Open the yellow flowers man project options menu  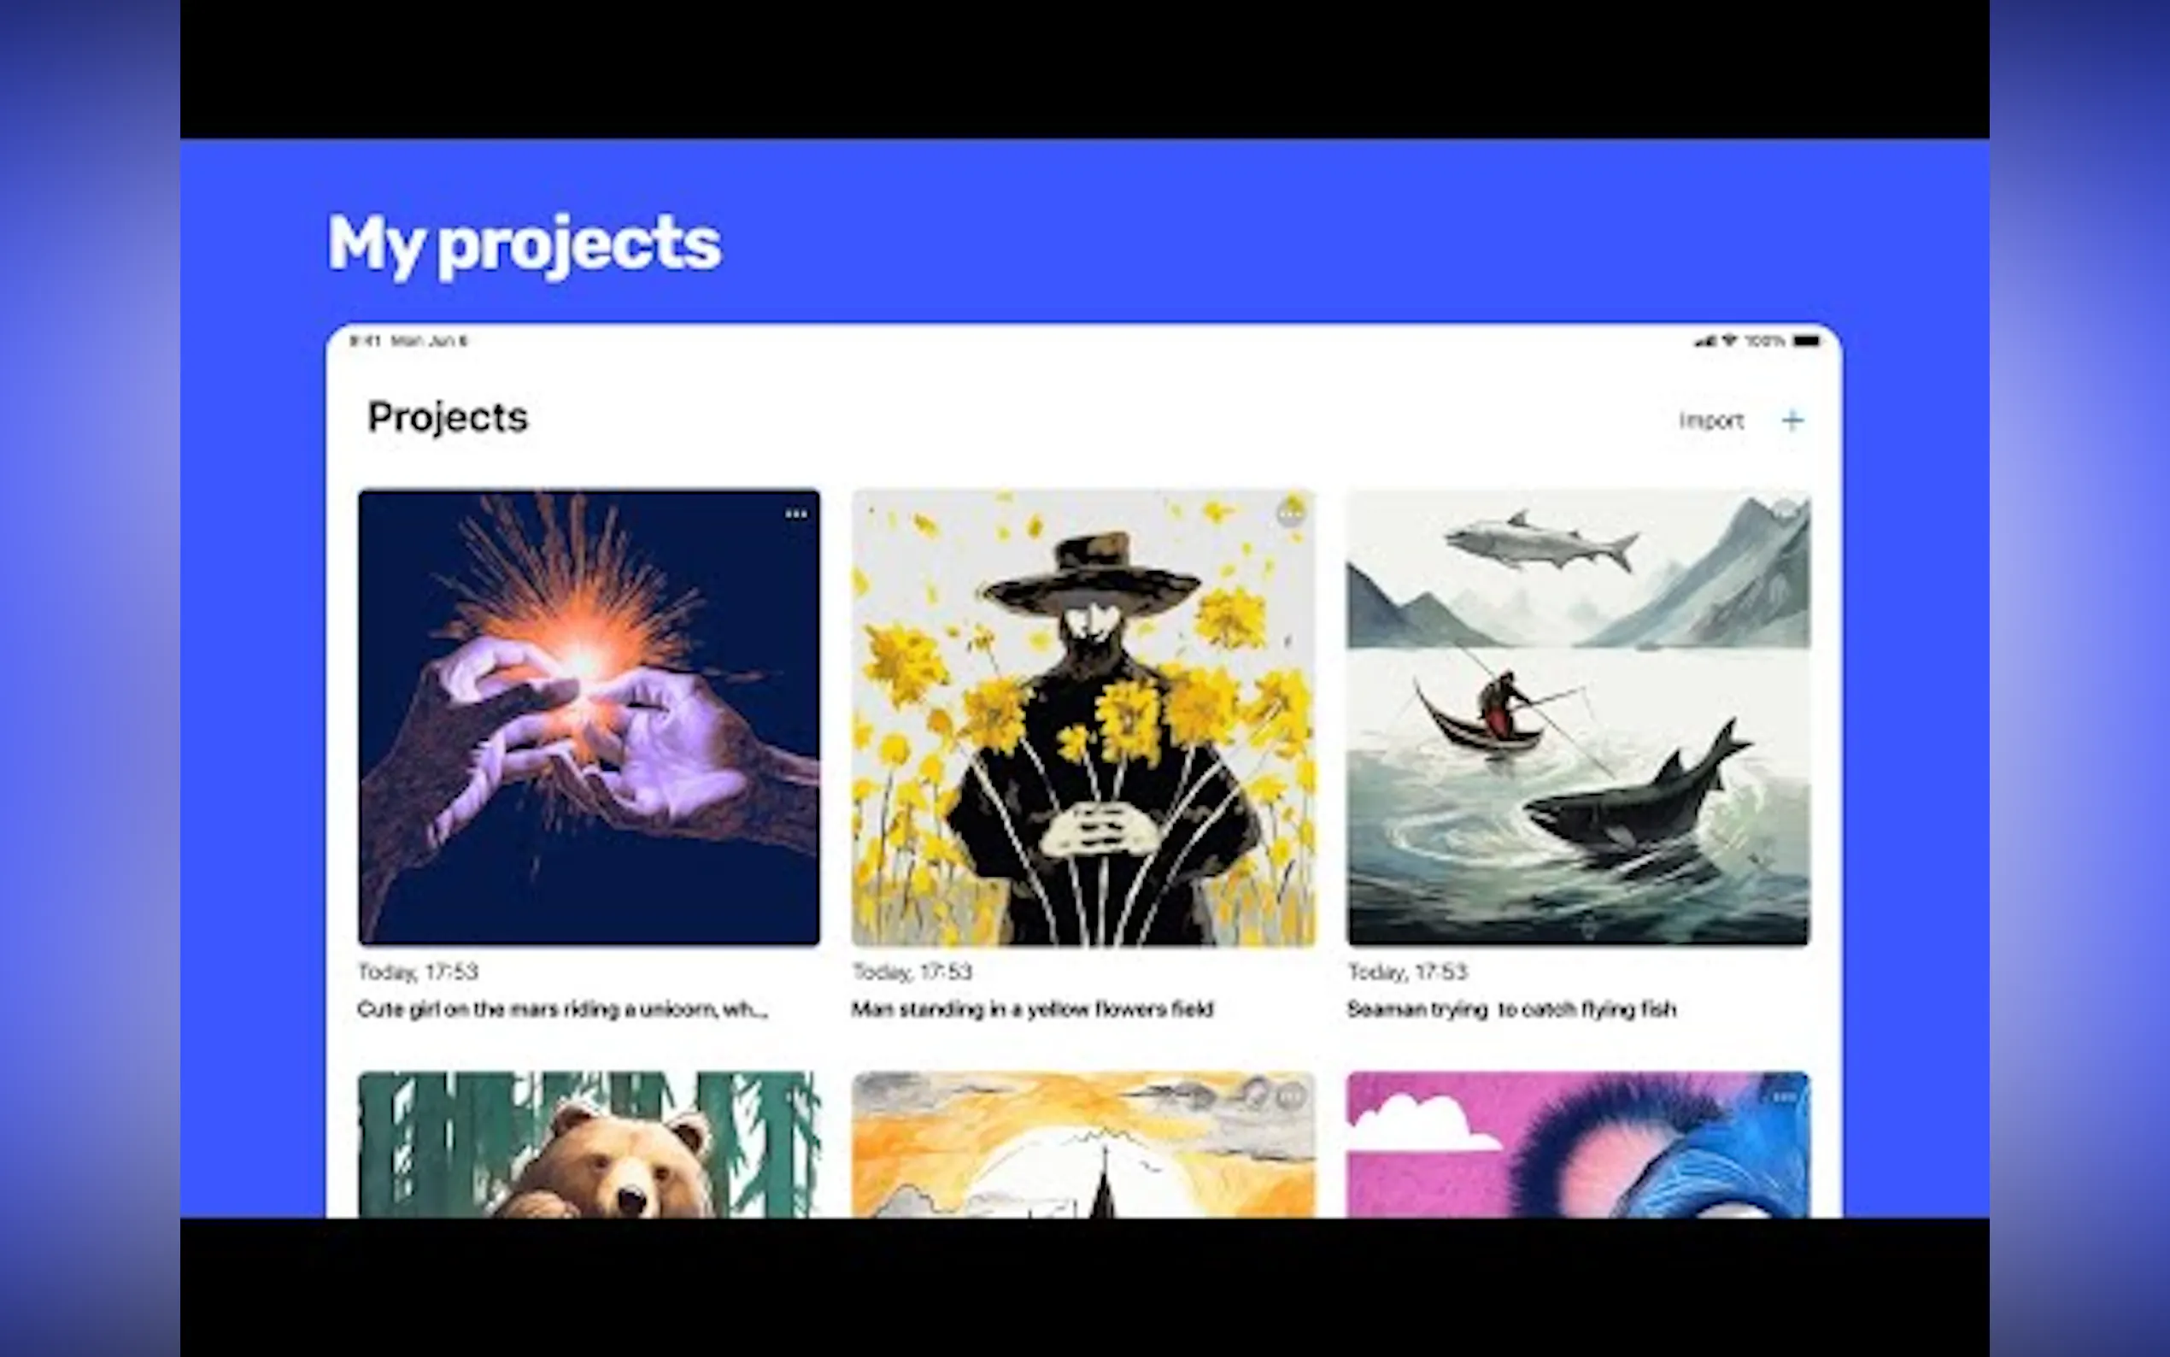(x=1290, y=514)
